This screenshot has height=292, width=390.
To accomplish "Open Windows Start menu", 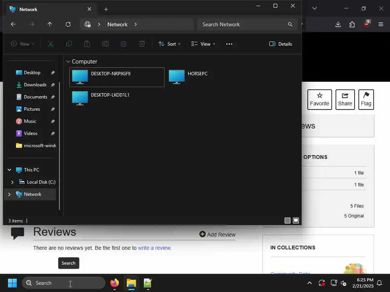I will (12, 283).
